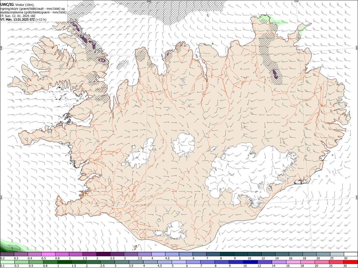The height and width of the screenshot is (268, 358).
Task: Click the 'VT: Mán. 13.01.2025 07Z' valid time
Action: point(18,20)
